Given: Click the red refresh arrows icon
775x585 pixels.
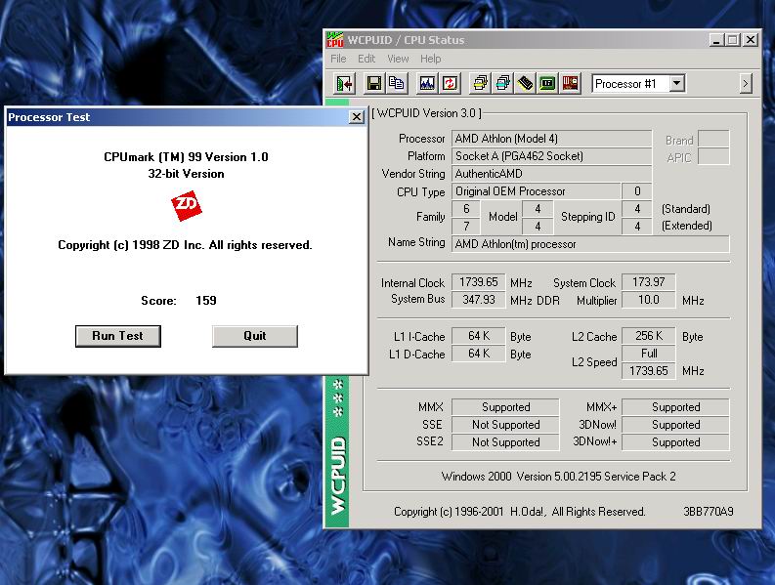Looking at the screenshot, I should point(450,83).
